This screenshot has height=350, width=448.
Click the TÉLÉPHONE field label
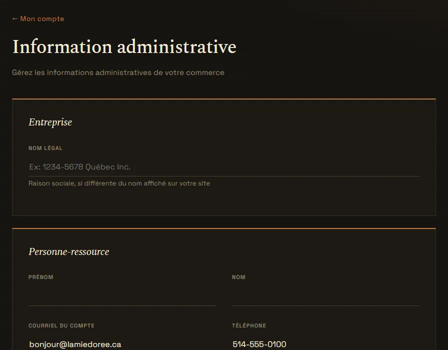[249, 325]
